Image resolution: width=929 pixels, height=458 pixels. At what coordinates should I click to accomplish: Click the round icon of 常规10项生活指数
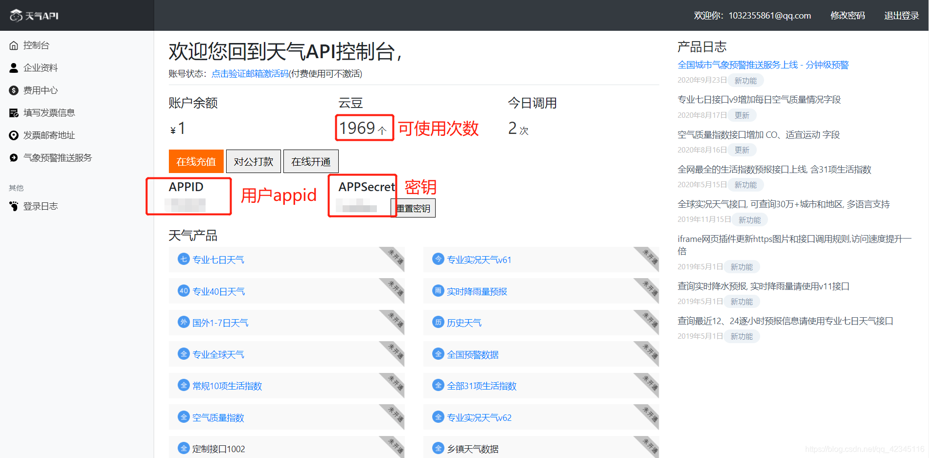point(184,385)
